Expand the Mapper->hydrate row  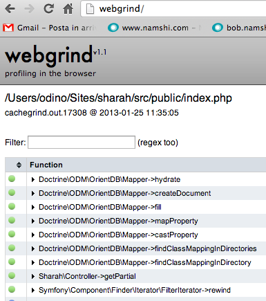point(32,179)
